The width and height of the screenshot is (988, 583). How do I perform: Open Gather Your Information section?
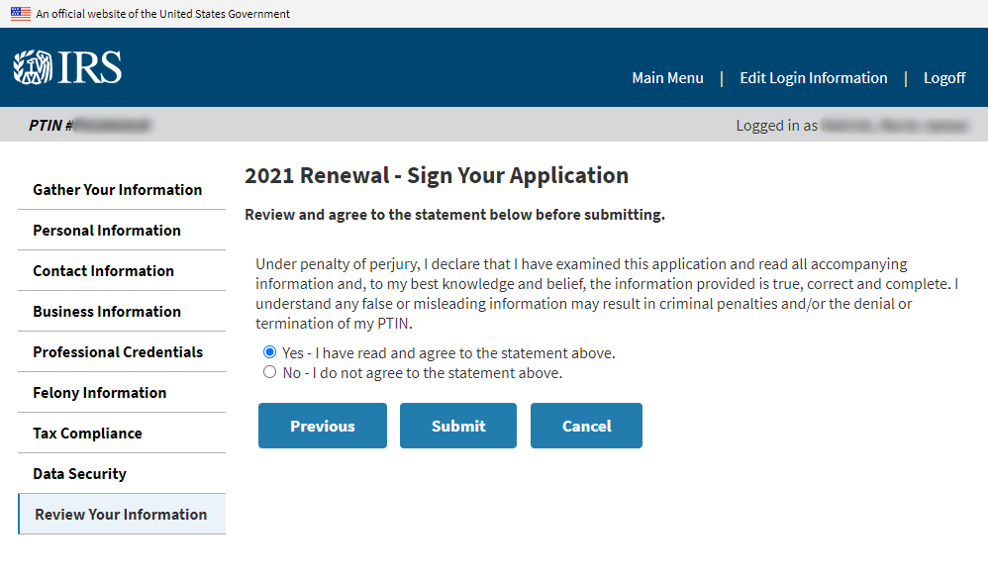click(122, 190)
